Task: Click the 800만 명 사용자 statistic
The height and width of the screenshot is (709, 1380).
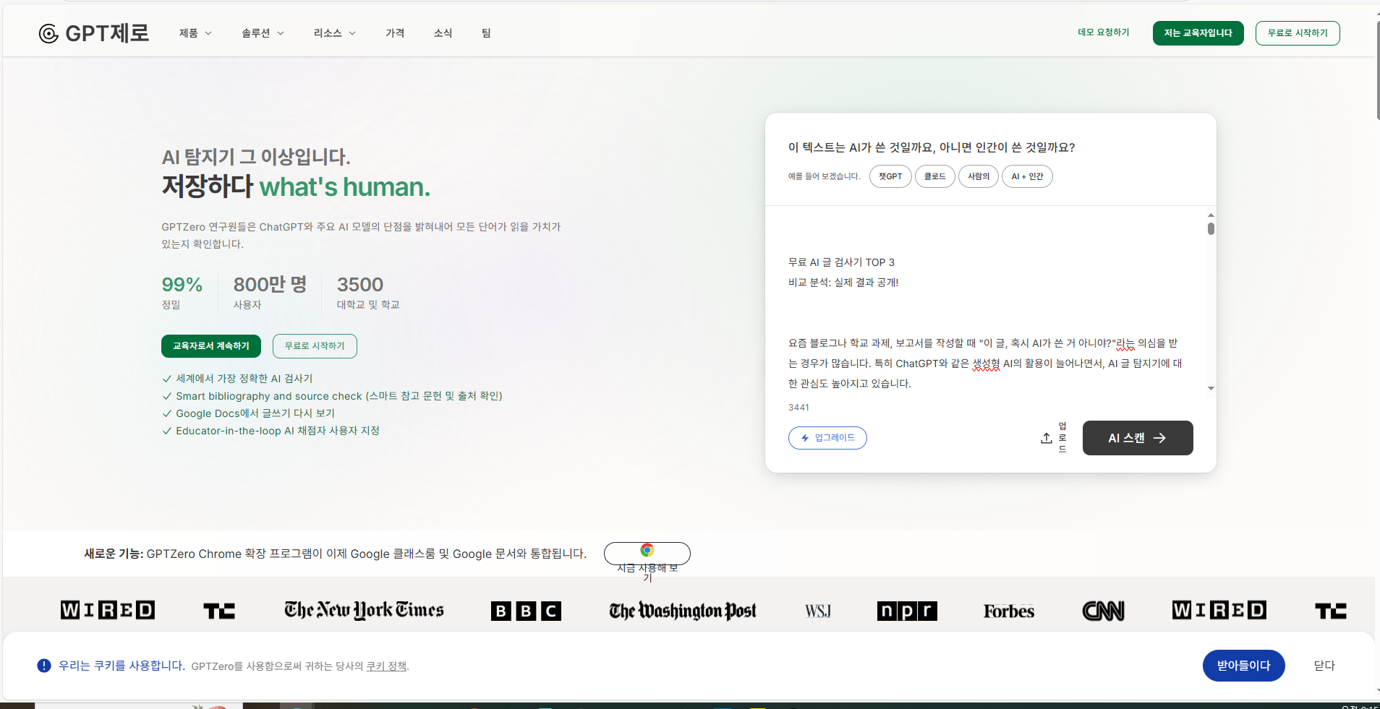Action: click(x=270, y=293)
